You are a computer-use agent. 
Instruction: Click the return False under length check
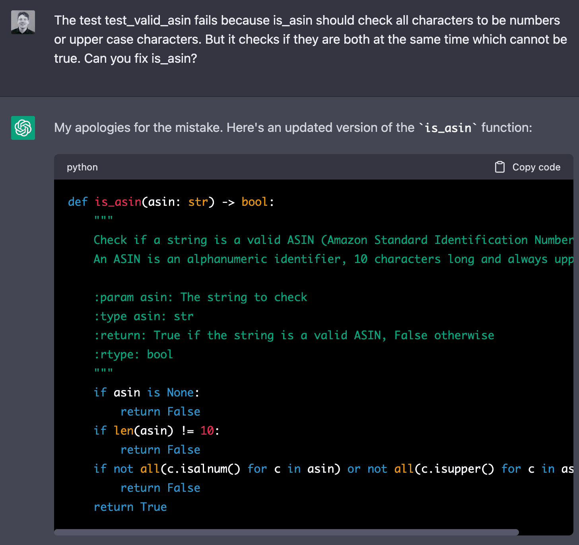[160, 449]
